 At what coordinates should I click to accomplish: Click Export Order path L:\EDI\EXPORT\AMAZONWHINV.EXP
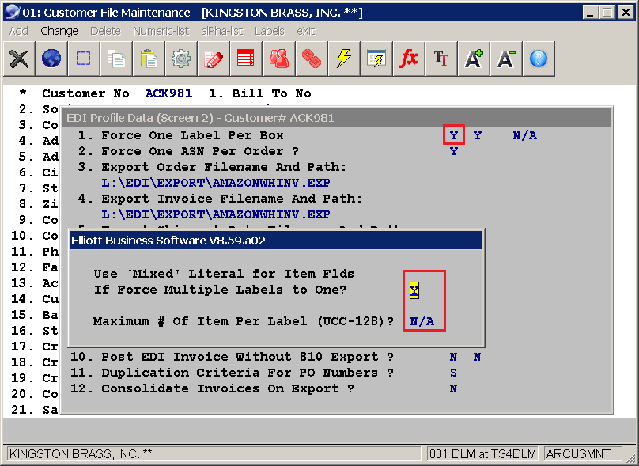point(216,183)
